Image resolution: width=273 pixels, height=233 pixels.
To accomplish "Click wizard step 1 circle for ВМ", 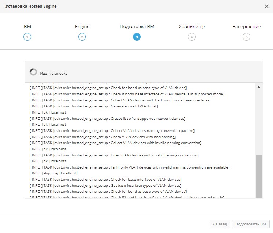I will pyautogui.click(x=27, y=37).
